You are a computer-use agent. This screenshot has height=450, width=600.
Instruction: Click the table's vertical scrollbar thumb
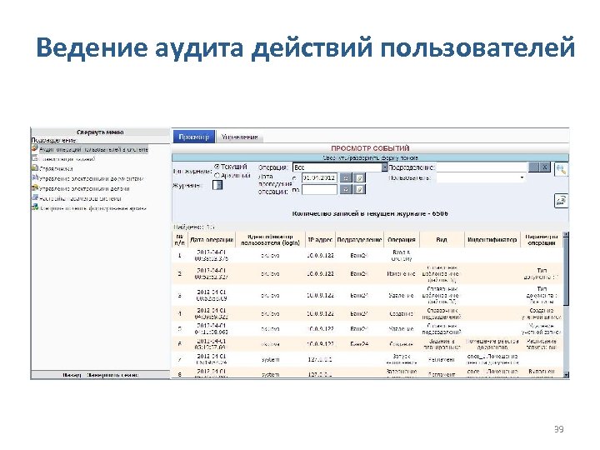point(567,272)
